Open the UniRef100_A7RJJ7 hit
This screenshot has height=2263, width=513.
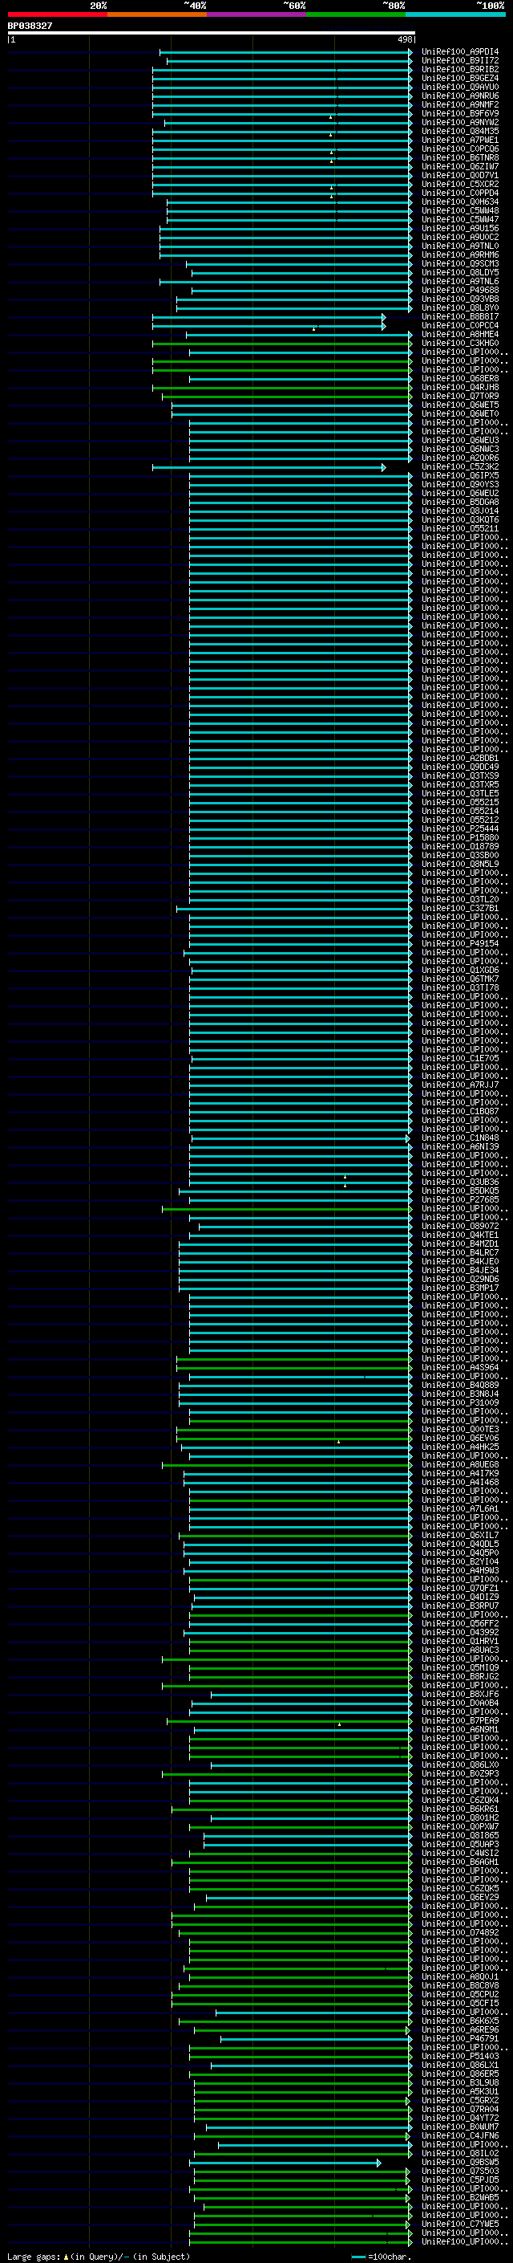point(459,1085)
